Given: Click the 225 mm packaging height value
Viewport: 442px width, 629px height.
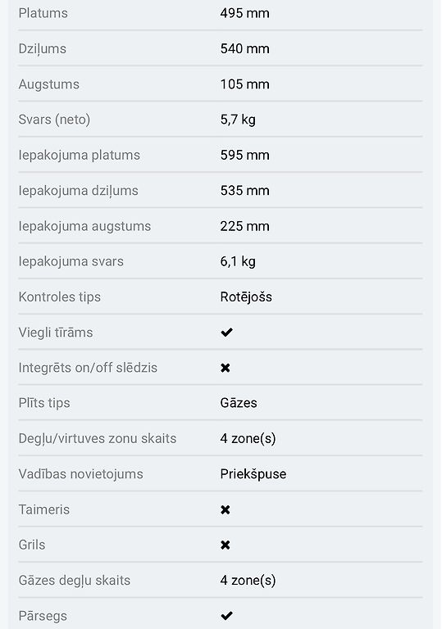Looking at the screenshot, I should 244,226.
